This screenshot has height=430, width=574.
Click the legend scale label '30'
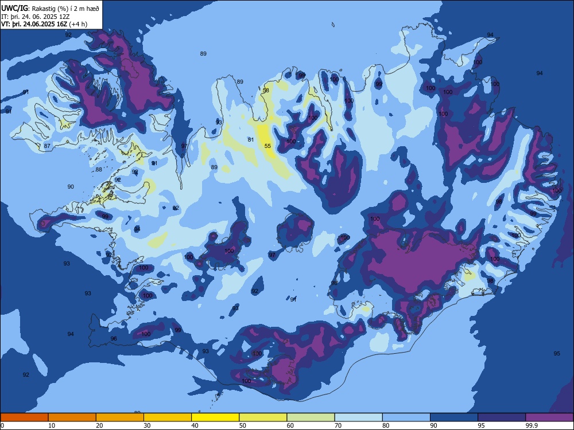[147, 425]
